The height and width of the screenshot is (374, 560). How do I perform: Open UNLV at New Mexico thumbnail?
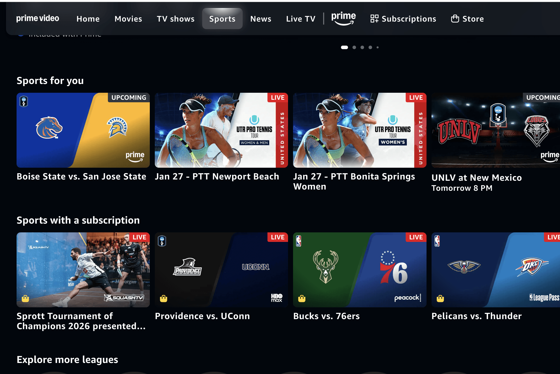click(496, 130)
